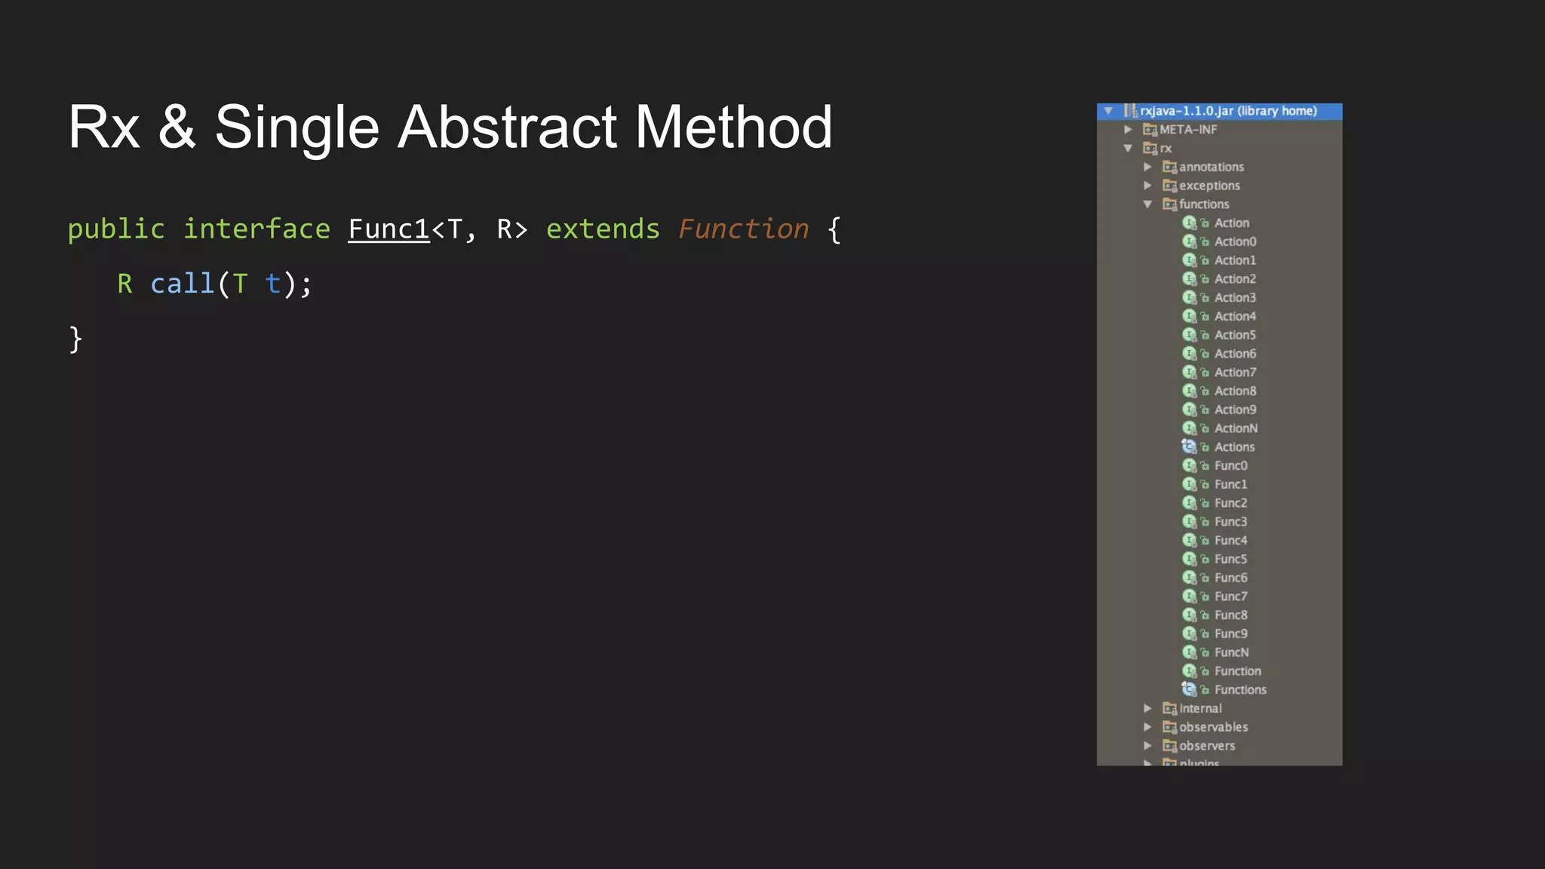Screen dimensions: 1545x869
Task: Click the Func1 interface icon
Action: 1190,484
